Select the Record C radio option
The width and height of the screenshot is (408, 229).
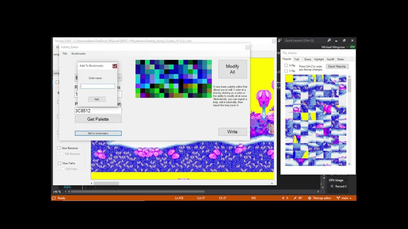(332, 186)
